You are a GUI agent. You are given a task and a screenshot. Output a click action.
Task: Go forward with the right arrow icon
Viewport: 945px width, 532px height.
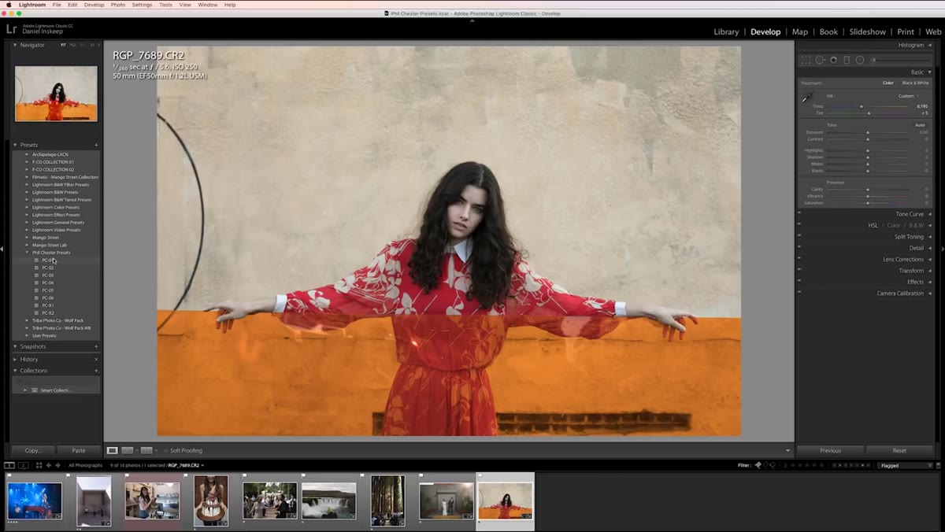57,465
